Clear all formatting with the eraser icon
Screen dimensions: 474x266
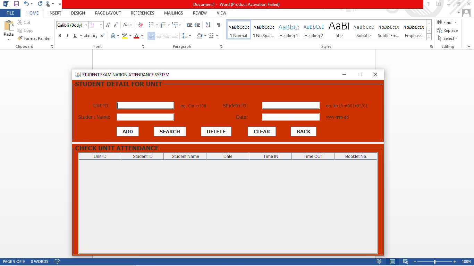140,25
